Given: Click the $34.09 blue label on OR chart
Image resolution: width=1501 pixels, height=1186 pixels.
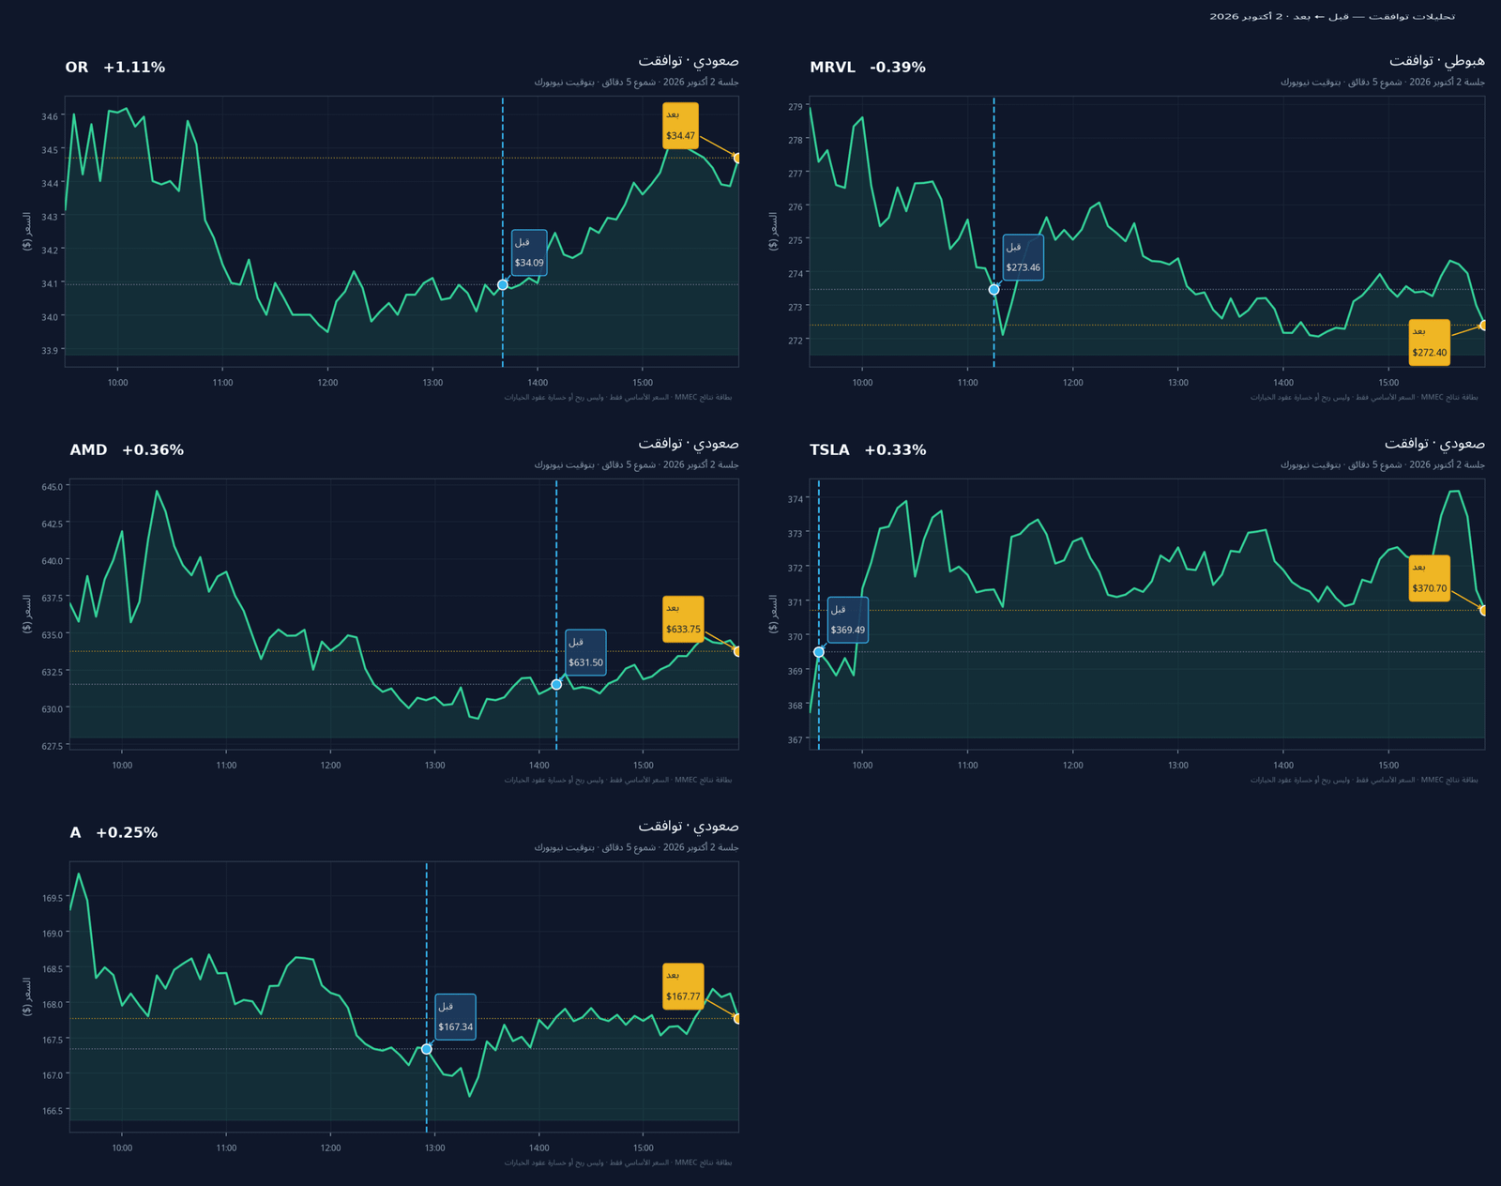Looking at the screenshot, I should click(529, 252).
